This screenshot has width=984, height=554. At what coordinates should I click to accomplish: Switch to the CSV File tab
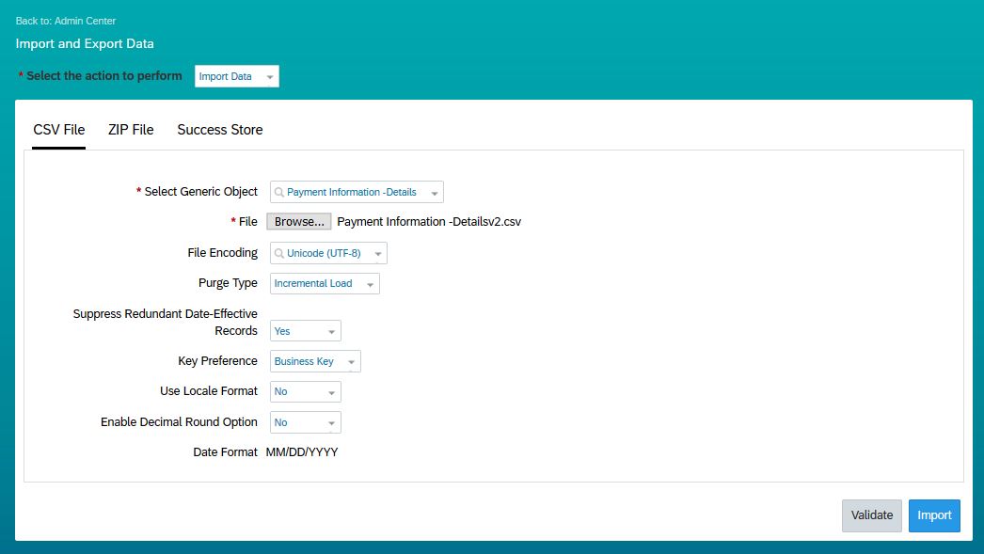tap(59, 130)
